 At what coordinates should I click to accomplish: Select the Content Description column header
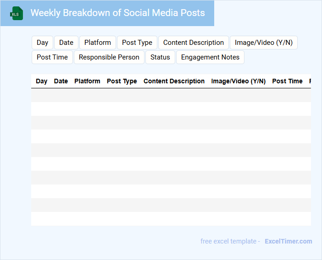(174, 81)
